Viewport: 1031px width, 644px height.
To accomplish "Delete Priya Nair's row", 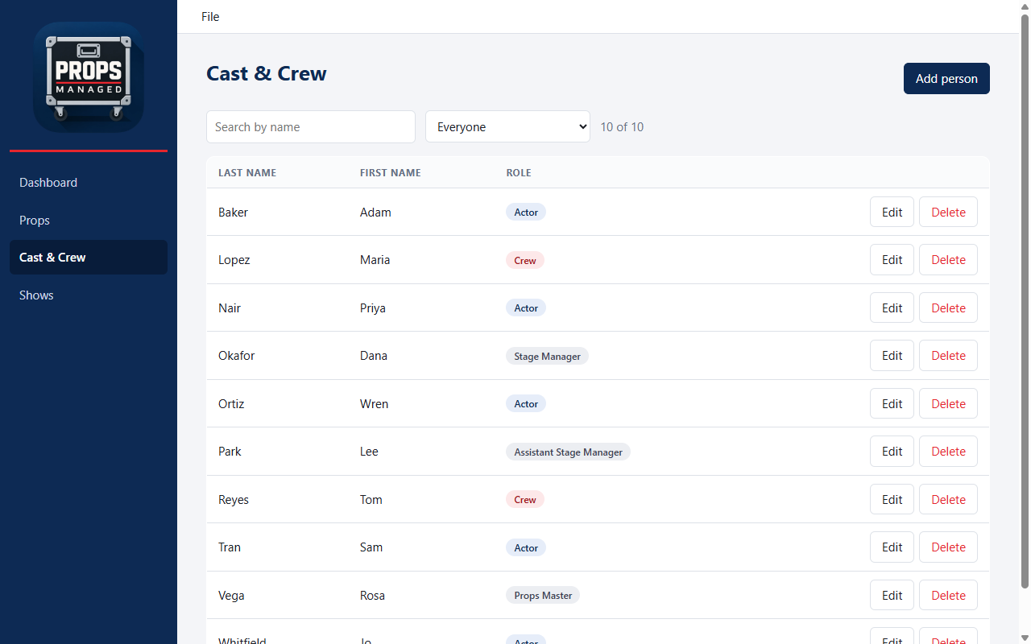I will pos(948,308).
